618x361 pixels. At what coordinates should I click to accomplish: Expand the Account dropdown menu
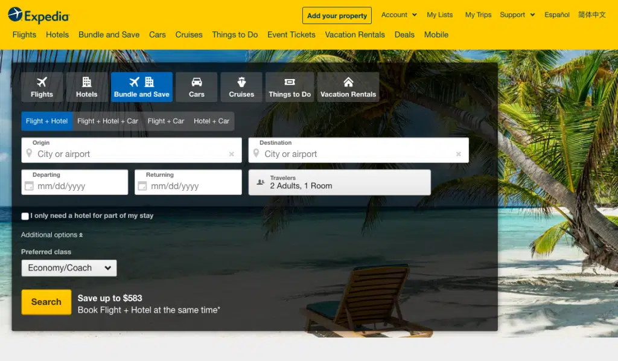click(x=399, y=15)
